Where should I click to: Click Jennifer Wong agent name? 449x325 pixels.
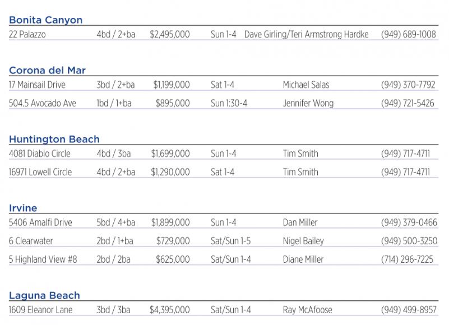[x=308, y=103]
